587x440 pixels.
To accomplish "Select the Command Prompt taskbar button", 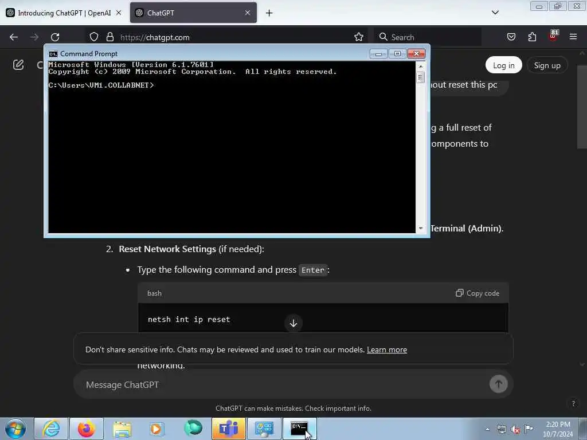I will pos(299,429).
